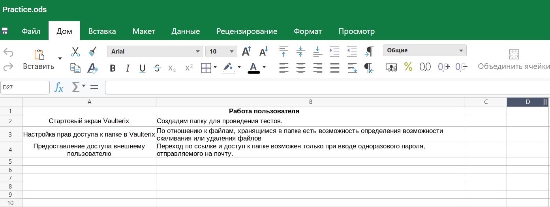Image resolution: width=550 pixels, height=207 pixels.
Task: Toggle superscript formatting
Action: (x=189, y=68)
